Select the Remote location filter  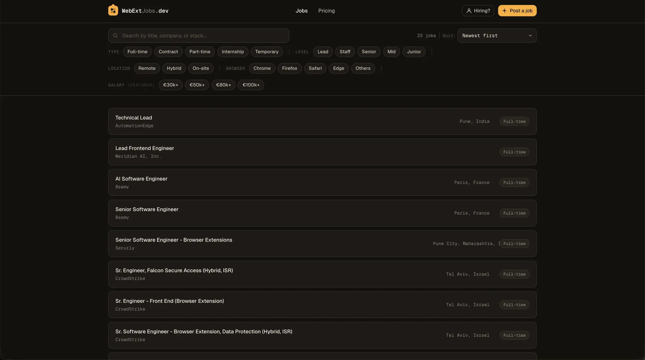pyautogui.click(x=147, y=68)
